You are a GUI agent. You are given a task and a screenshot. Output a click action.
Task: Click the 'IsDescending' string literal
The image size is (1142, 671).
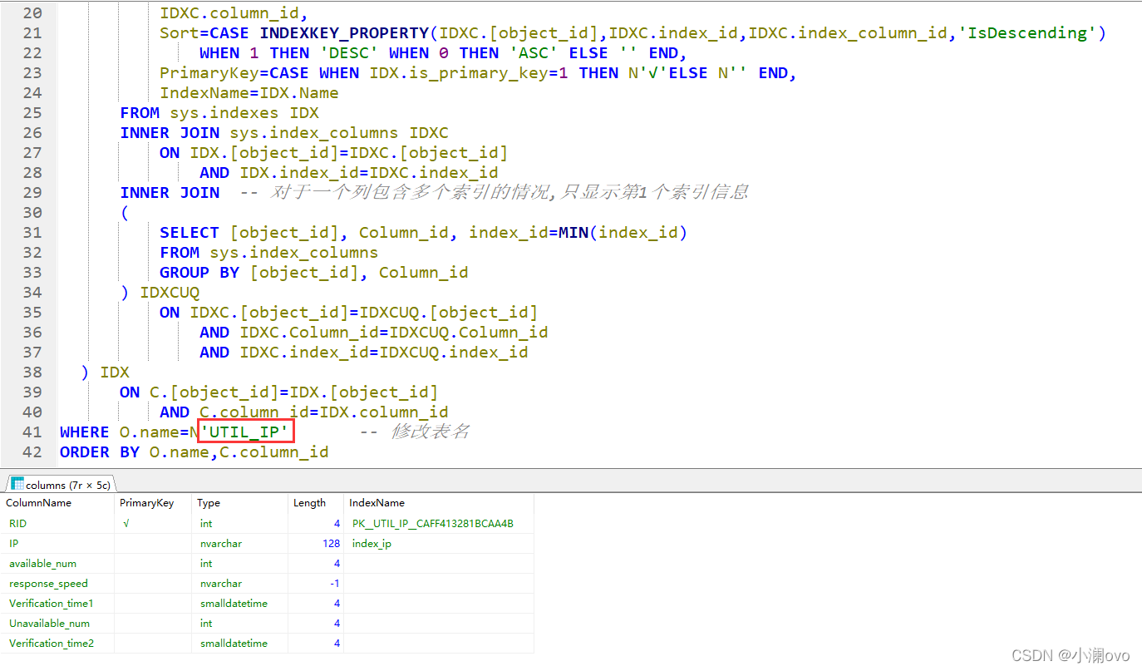(1026, 33)
